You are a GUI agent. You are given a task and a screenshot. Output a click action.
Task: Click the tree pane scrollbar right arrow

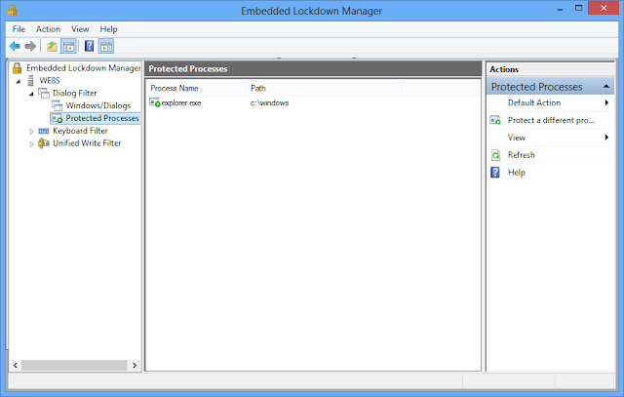click(135, 365)
